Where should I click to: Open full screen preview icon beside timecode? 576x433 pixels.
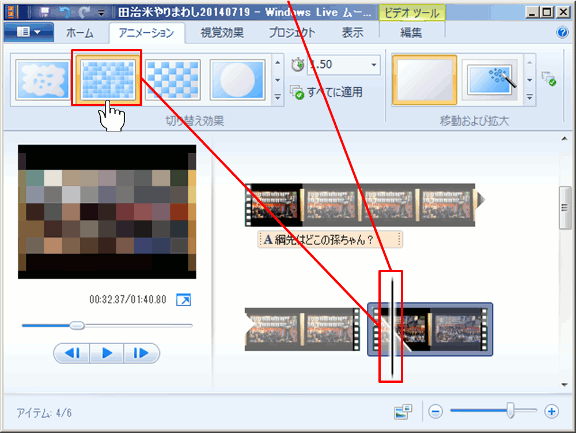click(183, 300)
